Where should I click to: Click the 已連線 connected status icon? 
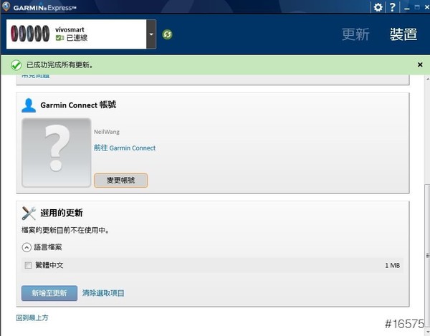click(x=59, y=38)
